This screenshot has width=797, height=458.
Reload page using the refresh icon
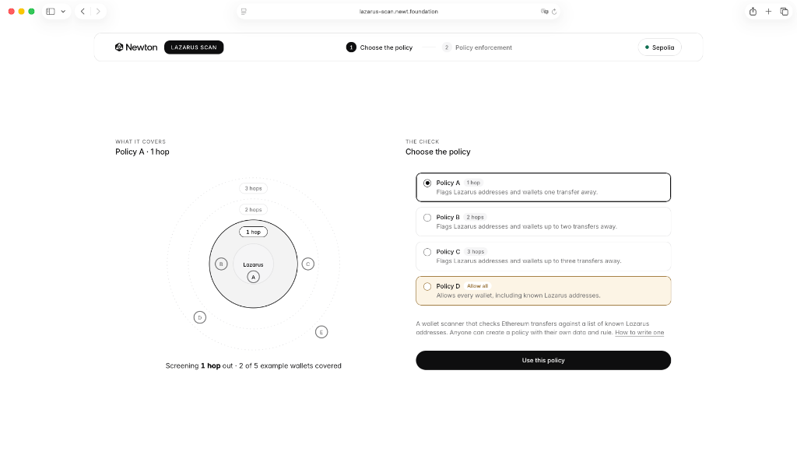(x=554, y=11)
